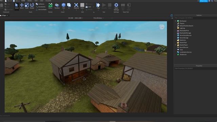Start Play test
217x122 pixels.
point(98,5)
